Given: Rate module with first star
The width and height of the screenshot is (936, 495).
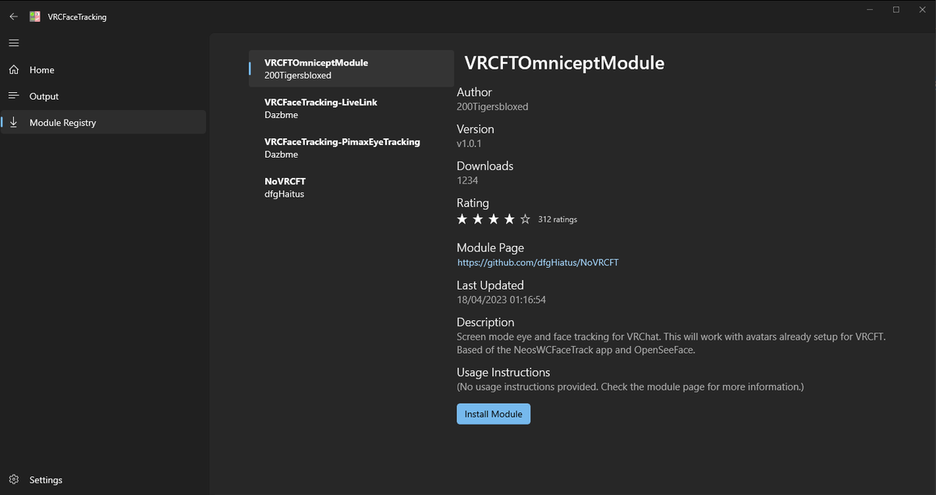Looking at the screenshot, I should pyautogui.click(x=463, y=219).
